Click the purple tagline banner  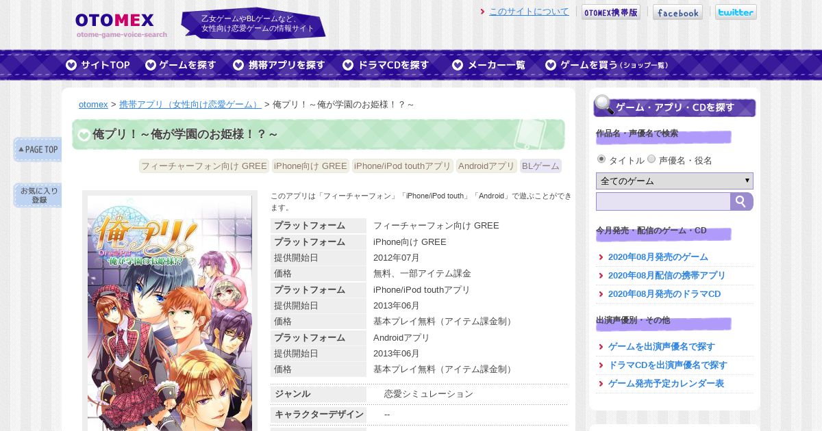click(x=253, y=24)
